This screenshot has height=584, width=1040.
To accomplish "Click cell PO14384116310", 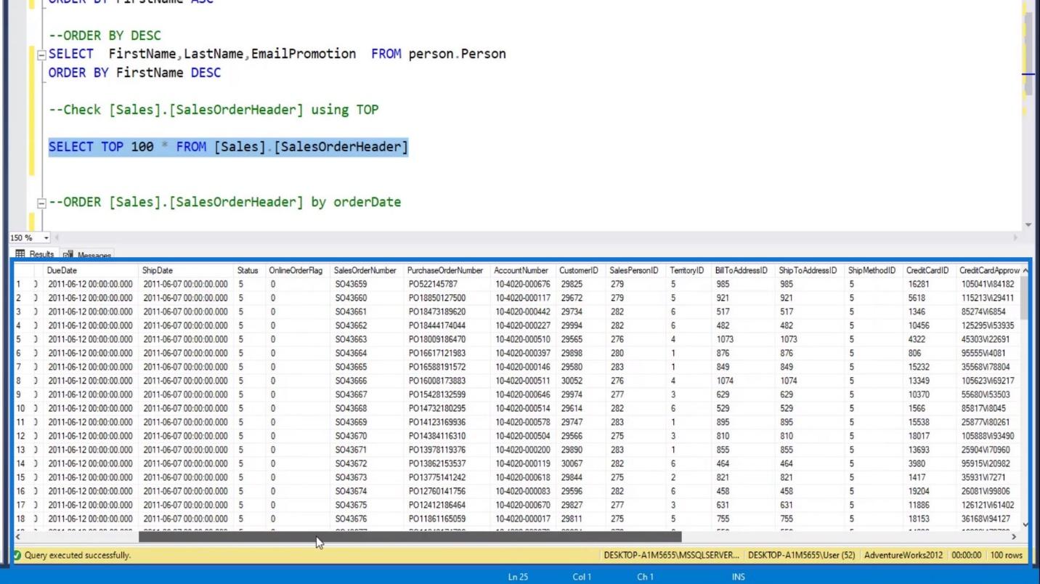I will (447, 436).
